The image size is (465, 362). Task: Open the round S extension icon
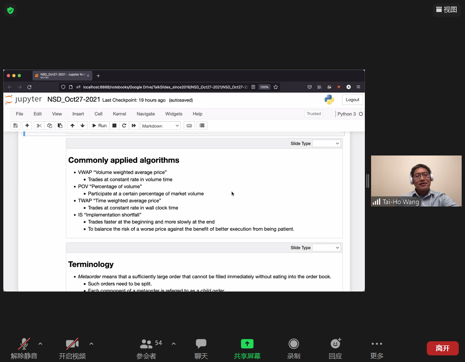(x=349, y=87)
